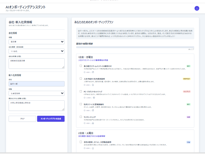Check the 自己紹介とチームメンバーとの顔合わせ task
The image size is (205, 154).
[x=81, y=66]
